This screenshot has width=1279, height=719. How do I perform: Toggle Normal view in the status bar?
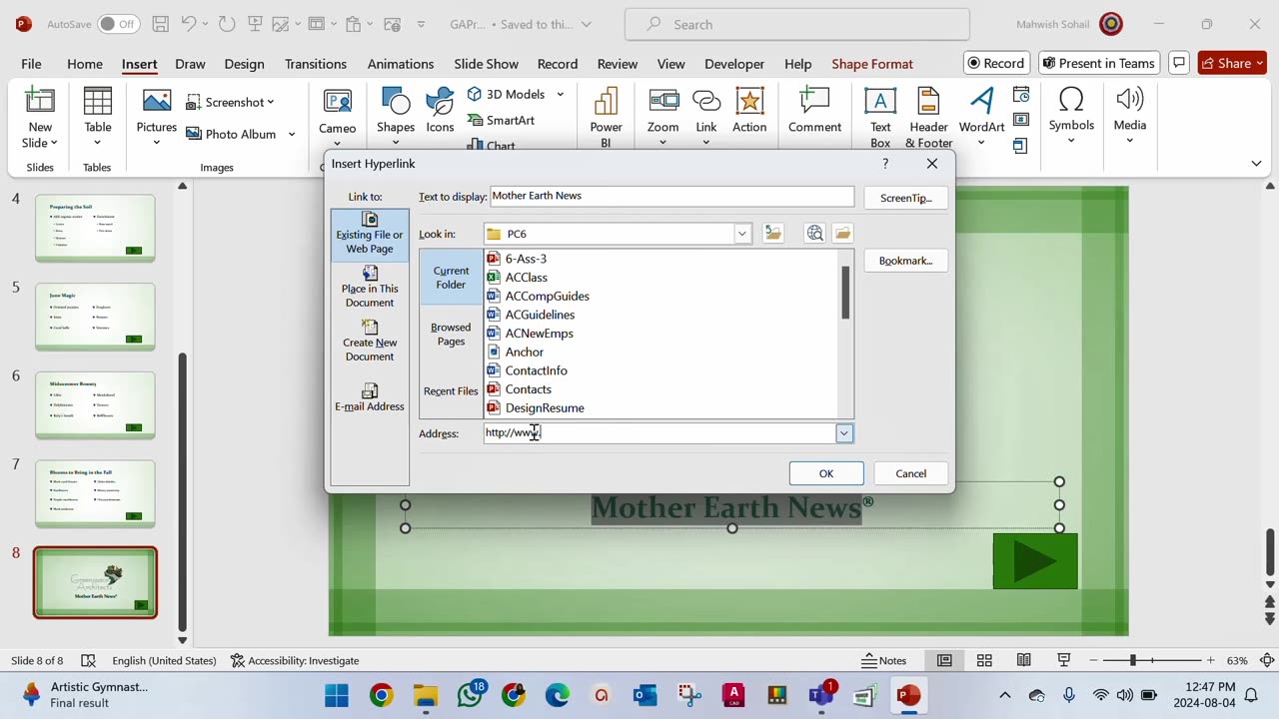point(944,660)
